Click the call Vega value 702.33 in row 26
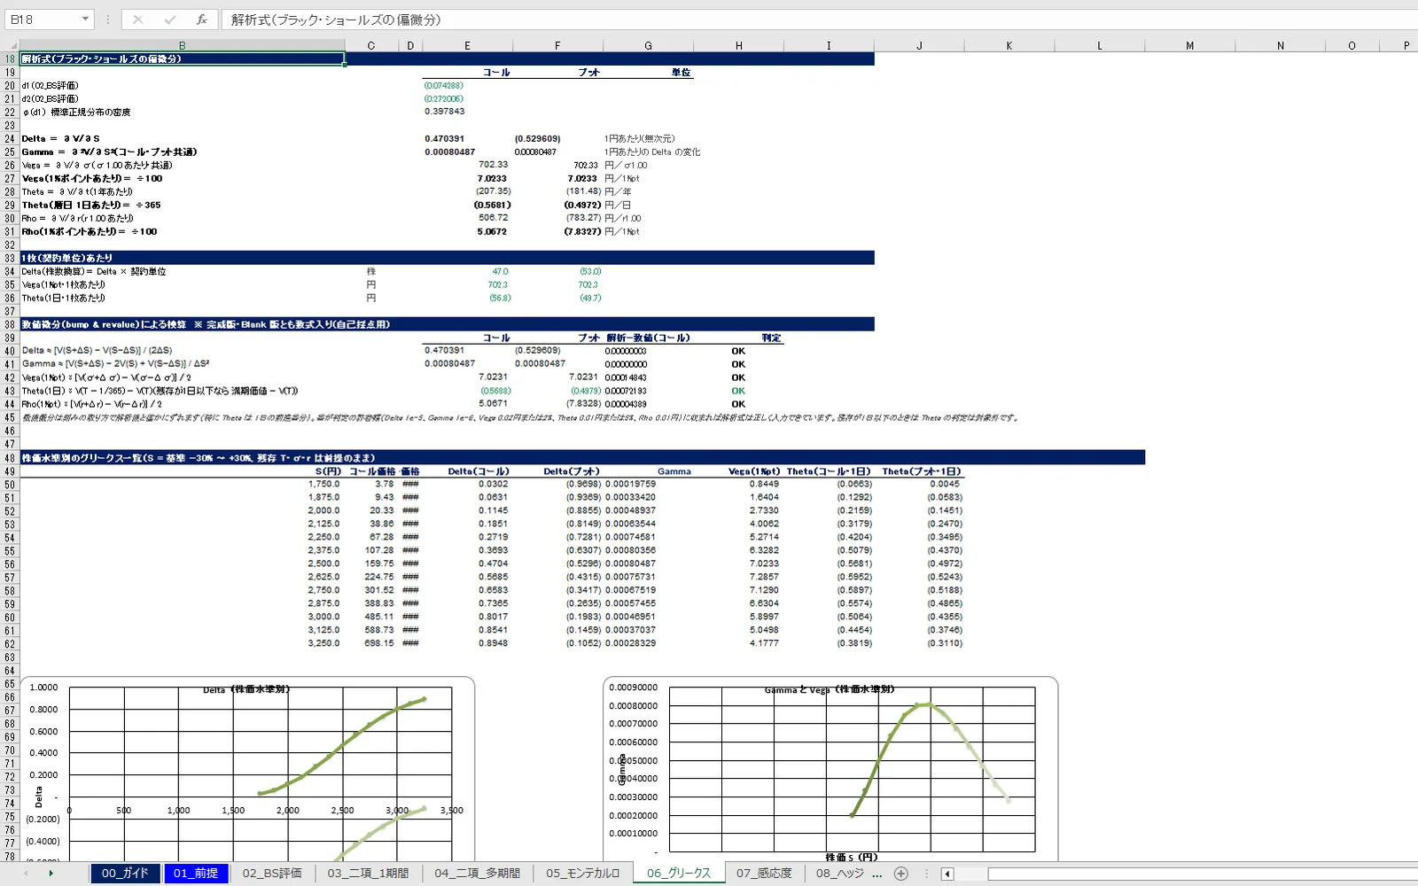The width and height of the screenshot is (1418, 886). coord(494,165)
